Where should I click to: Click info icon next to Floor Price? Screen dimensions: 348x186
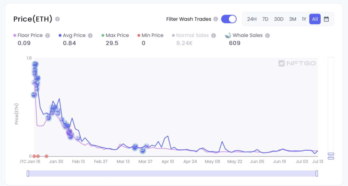tap(48, 35)
